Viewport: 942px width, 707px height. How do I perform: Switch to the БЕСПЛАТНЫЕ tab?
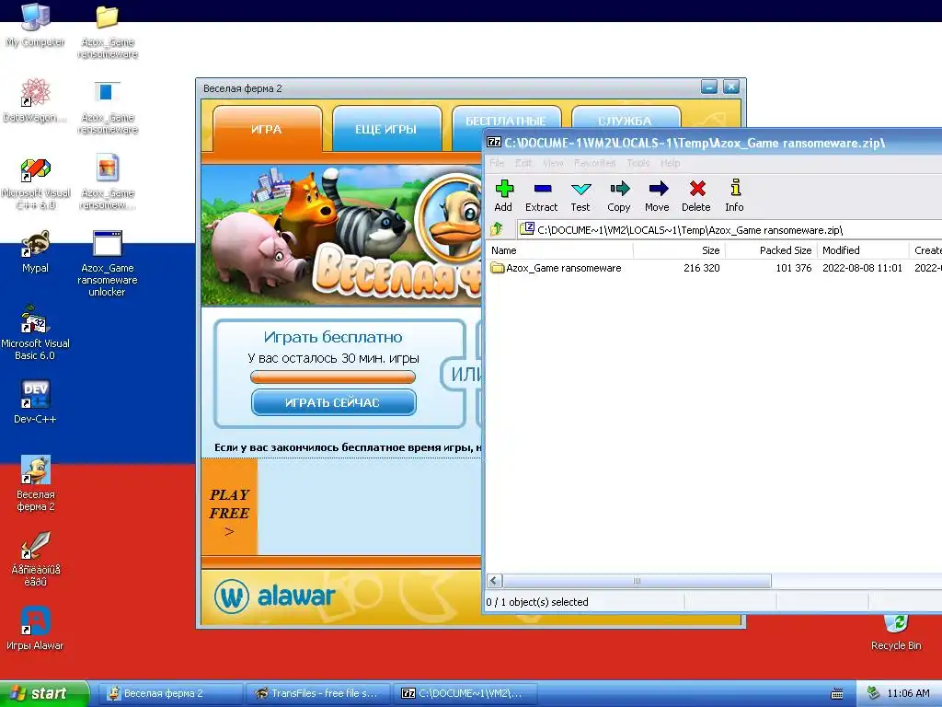tap(506, 121)
